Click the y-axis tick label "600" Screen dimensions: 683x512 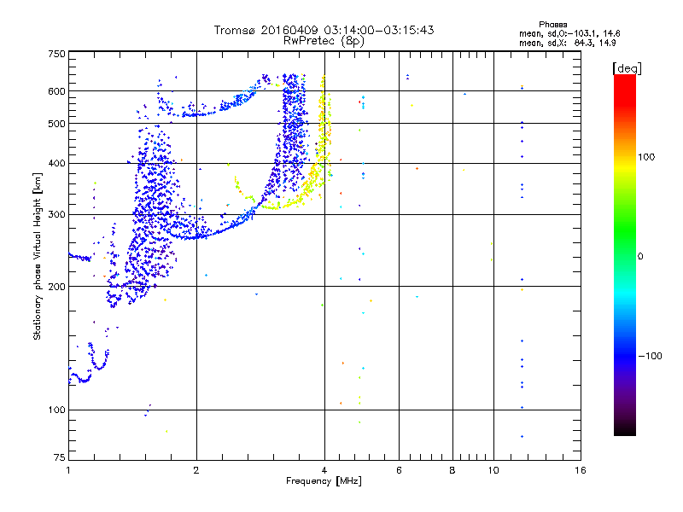56,91
